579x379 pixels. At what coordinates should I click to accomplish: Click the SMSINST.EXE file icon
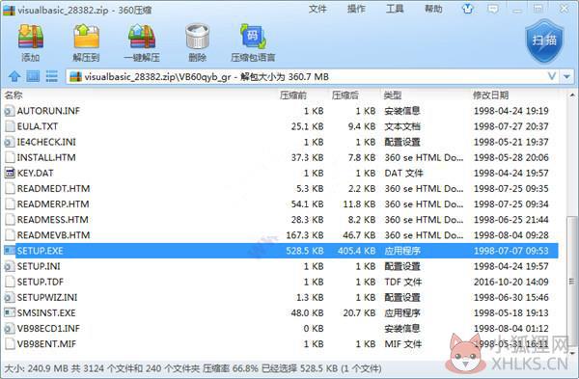(10, 312)
